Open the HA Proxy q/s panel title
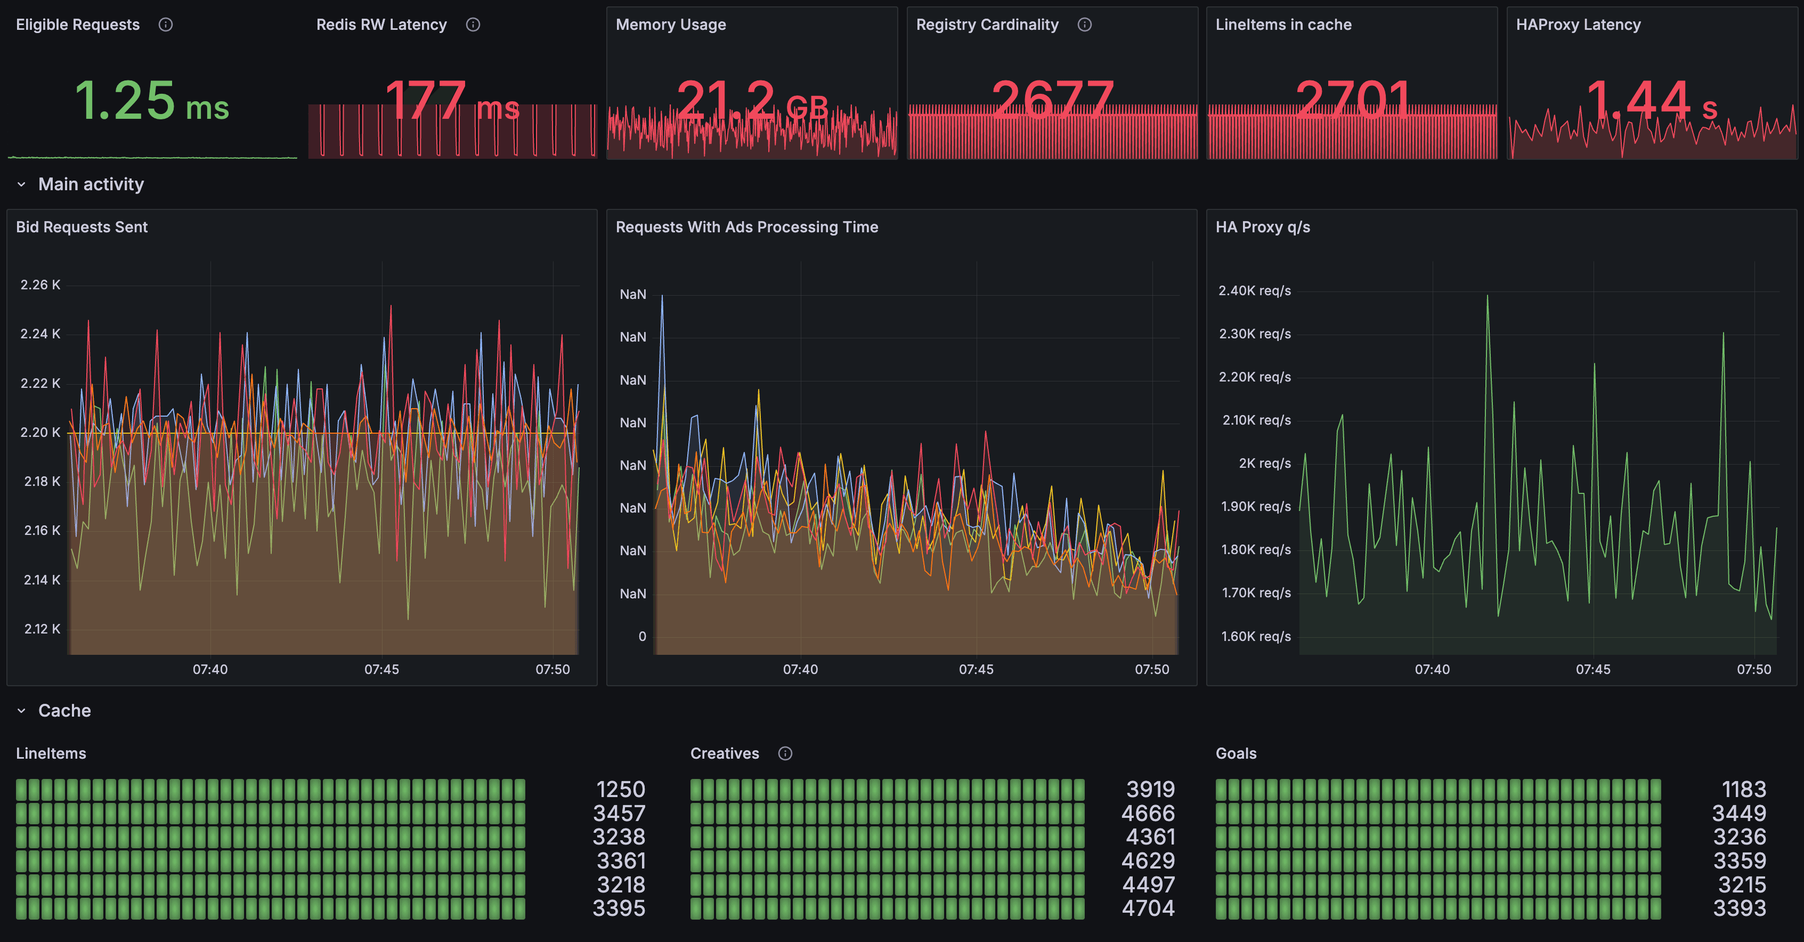 [1262, 227]
